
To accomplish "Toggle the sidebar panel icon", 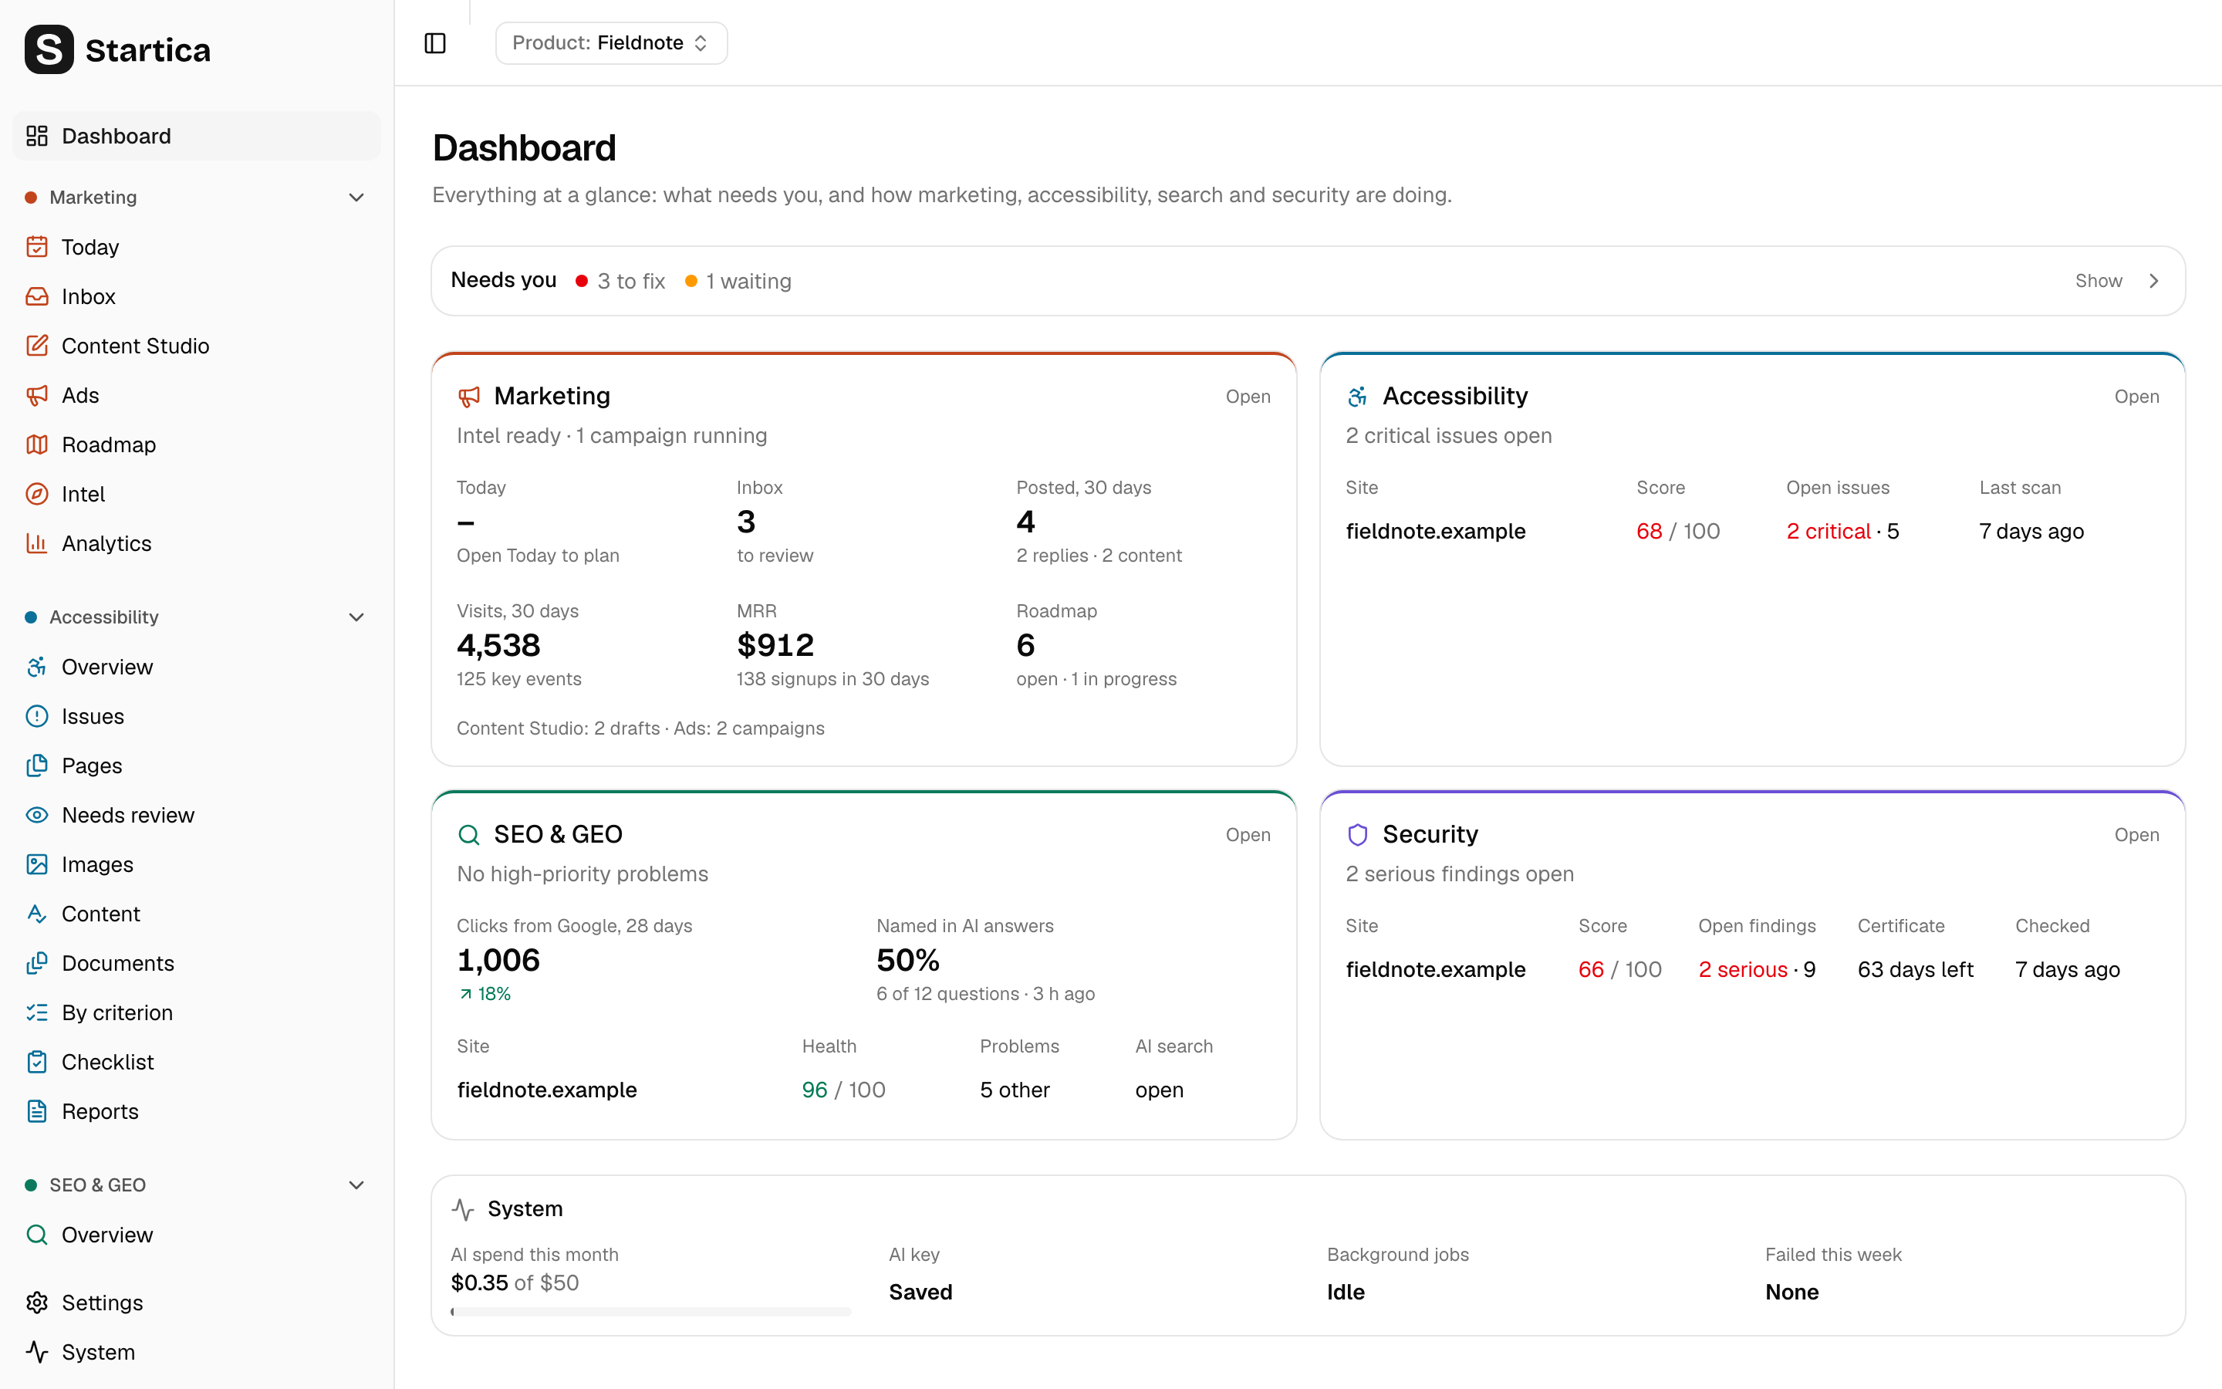I will pyautogui.click(x=435, y=43).
